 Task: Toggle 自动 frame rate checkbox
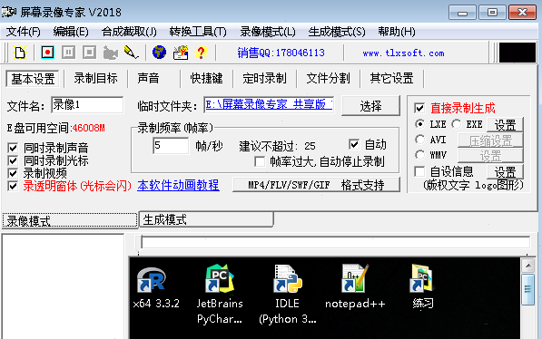point(354,144)
